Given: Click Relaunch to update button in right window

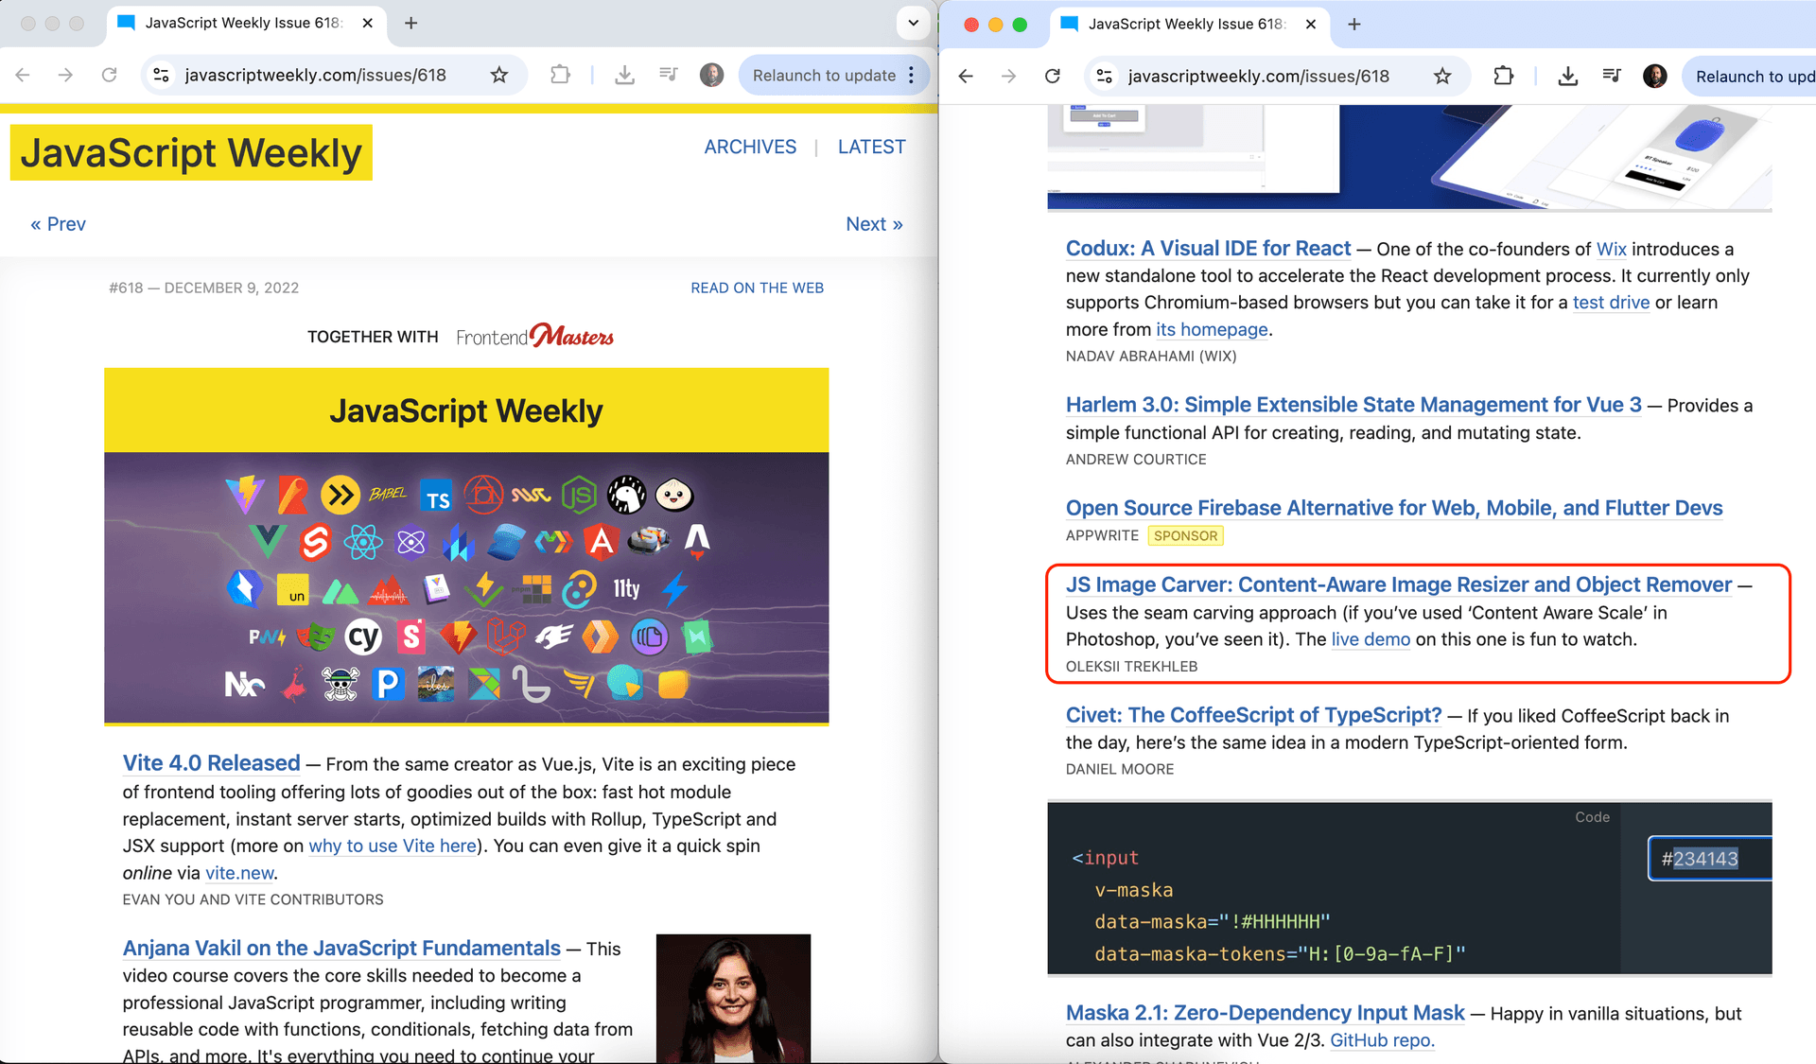Looking at the screenshot, I should pyautogui.click(x=1749, y=76).
